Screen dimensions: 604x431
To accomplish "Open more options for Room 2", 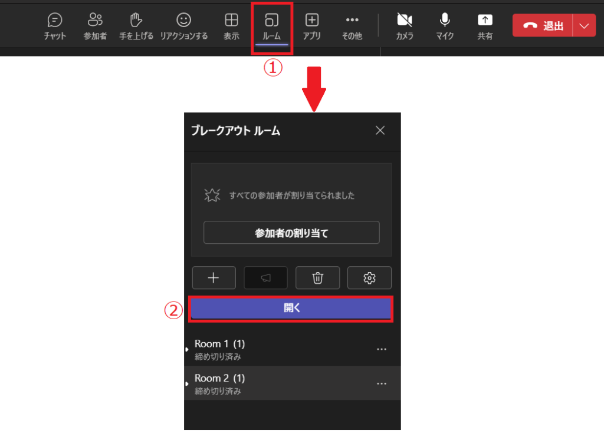I will pos(382,384).
